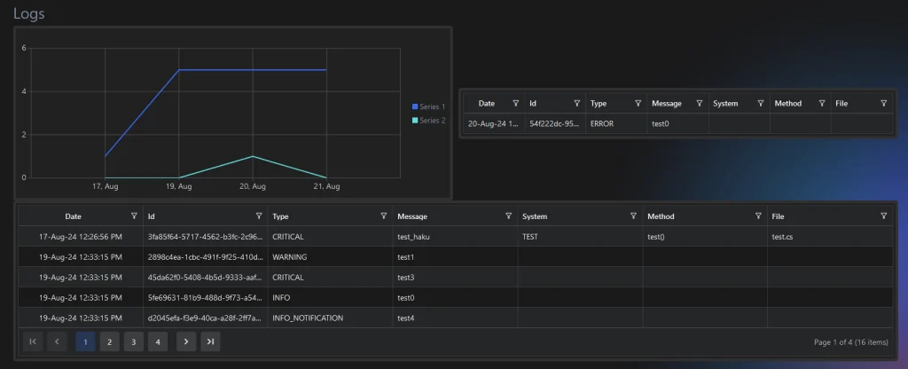Open filter for bottom grid Method column
The image size is (908, 369).
click(x=759, y=216)
